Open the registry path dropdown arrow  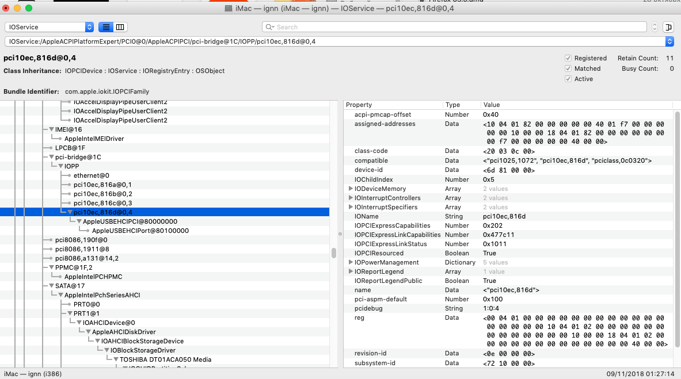pos(669,41)
